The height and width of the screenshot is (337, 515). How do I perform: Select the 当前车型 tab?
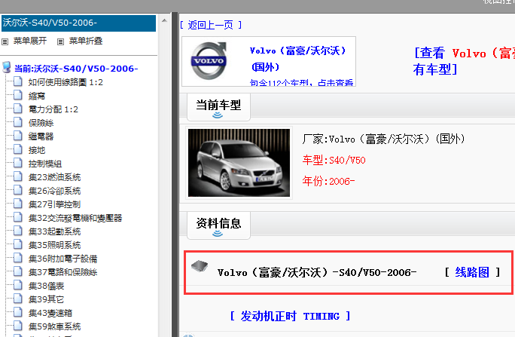(x=218, y=107)
